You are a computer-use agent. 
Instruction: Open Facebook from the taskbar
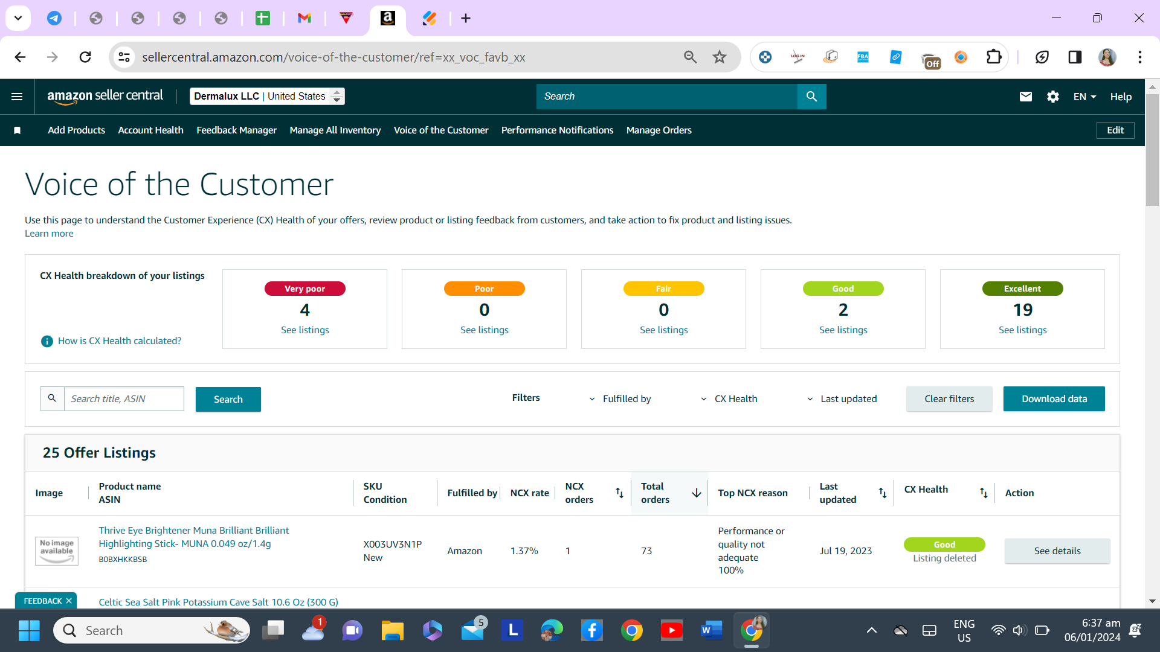(x=592, y=631)
